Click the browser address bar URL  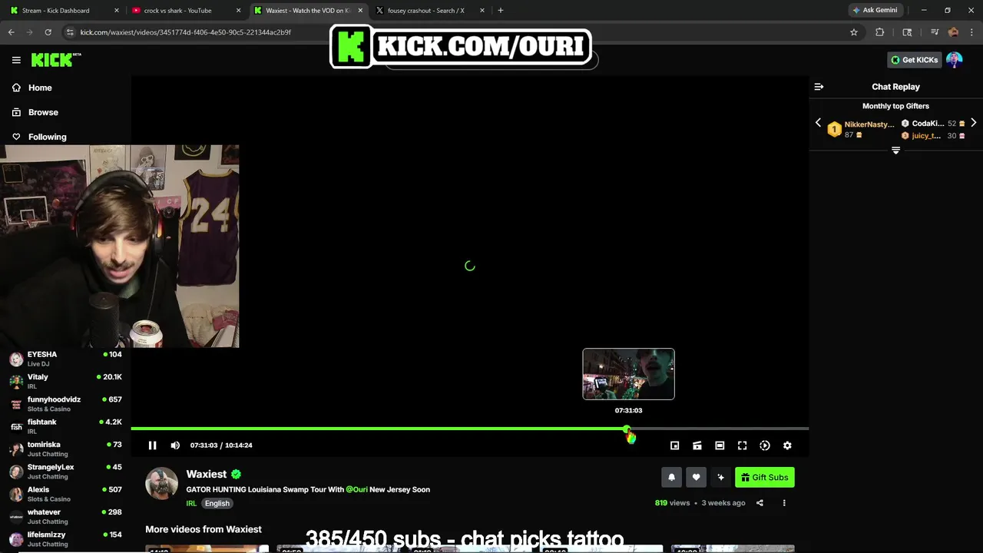(185, 32)
